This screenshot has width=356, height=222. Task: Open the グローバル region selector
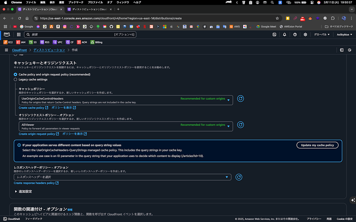(322, 34)
